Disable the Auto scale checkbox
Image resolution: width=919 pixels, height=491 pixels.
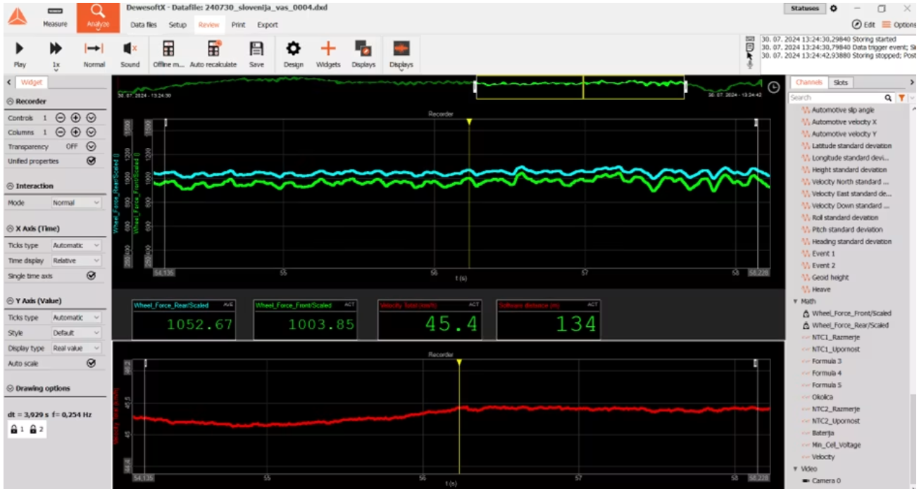point(91,363)
